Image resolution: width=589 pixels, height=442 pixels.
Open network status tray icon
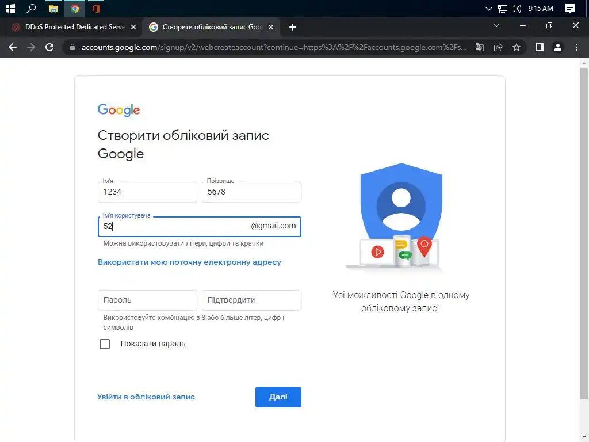click(503, 8)
